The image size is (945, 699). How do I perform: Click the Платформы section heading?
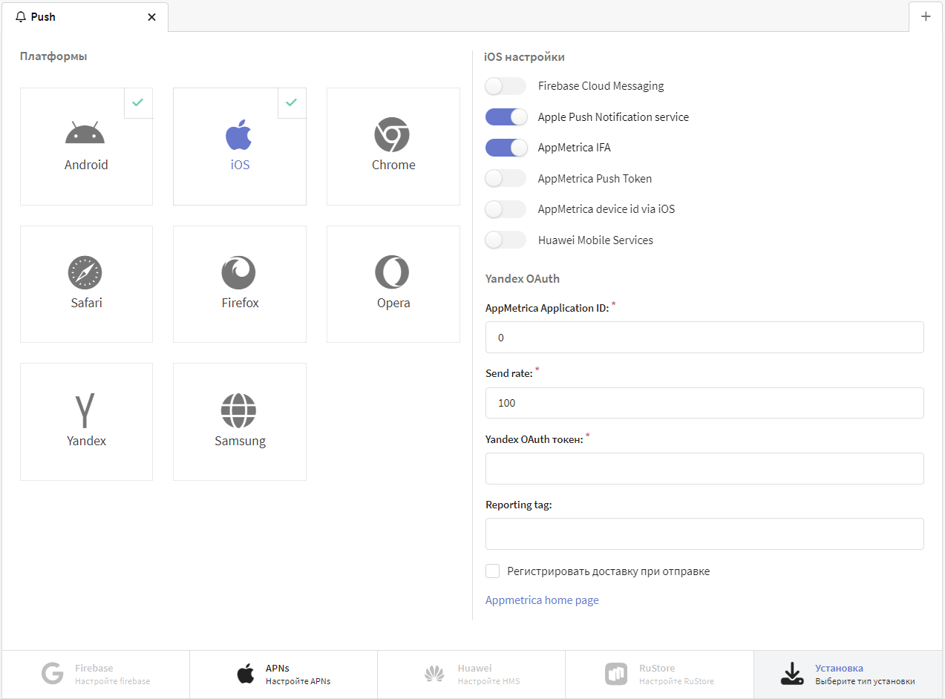tap(53, 56)
